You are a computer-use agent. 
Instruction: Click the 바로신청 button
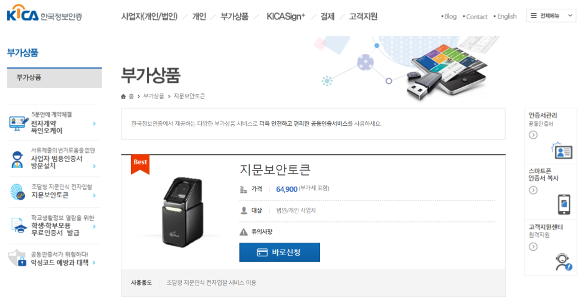[x=280, y=253]
